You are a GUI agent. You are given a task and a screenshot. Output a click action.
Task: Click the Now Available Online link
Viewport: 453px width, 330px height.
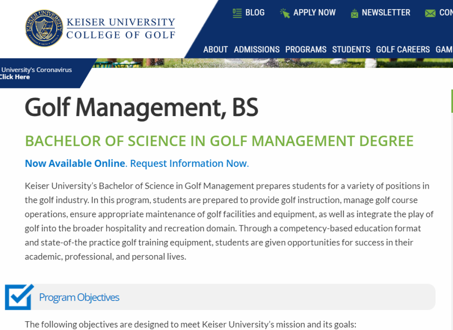[75, 164]
